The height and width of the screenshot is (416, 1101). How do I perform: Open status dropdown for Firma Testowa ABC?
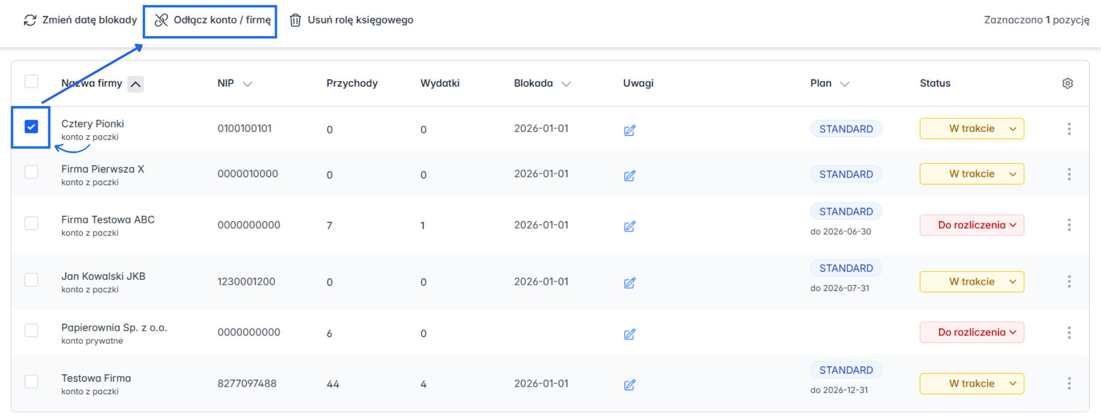pyautogui.click(x=971, y=225)
